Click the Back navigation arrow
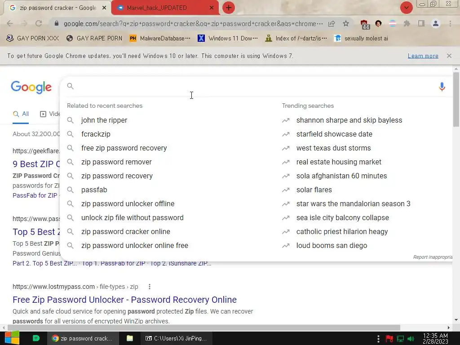 [x=10, y=23]
